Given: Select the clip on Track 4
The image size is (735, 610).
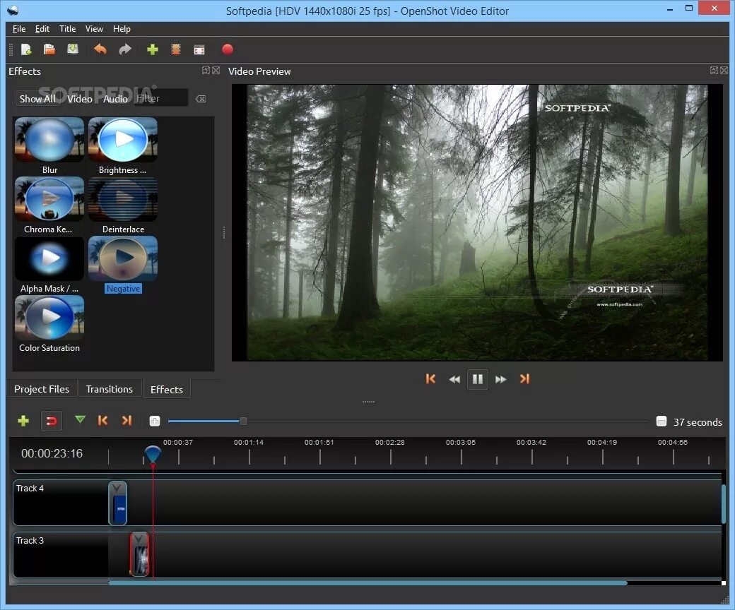Looking at the screenshot, I should [117, 503].
